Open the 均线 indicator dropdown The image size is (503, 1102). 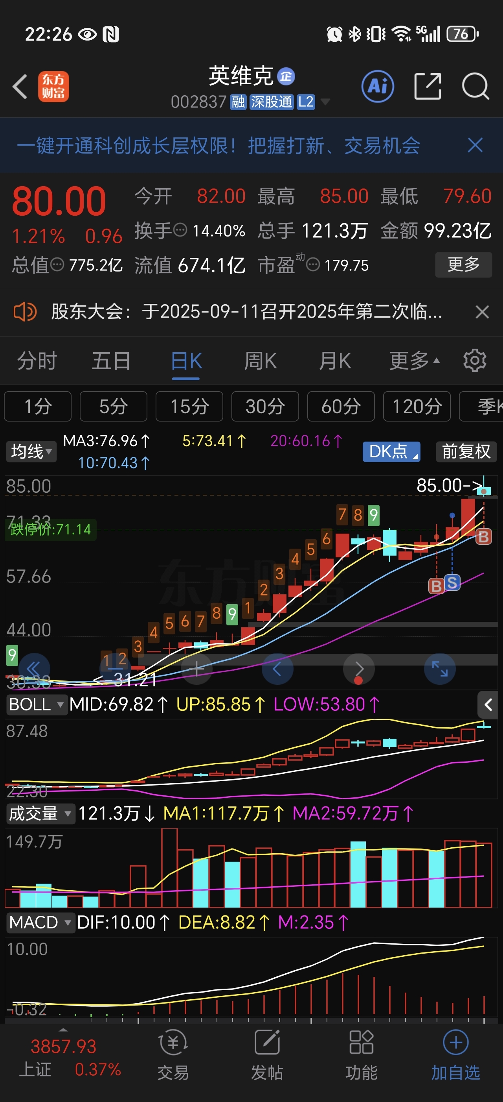31,451
